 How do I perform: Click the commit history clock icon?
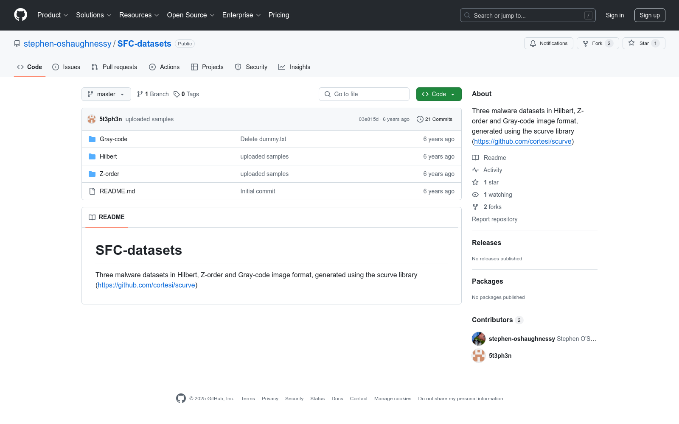[x=420, y=119]
